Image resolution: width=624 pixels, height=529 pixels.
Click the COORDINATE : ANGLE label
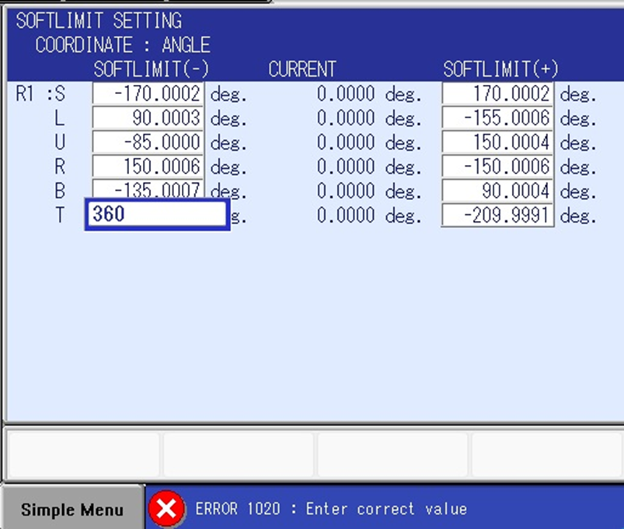(x=122, y=45)
